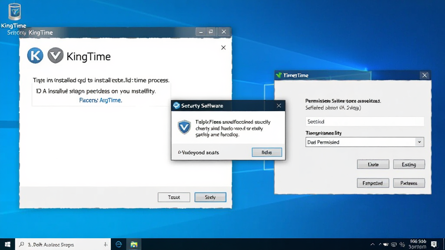This screenshot has width=445, height=250.
Task: Click the highlighted "Stely" button in KingTime
Action: pyautogui.click(x=210, y=197)
